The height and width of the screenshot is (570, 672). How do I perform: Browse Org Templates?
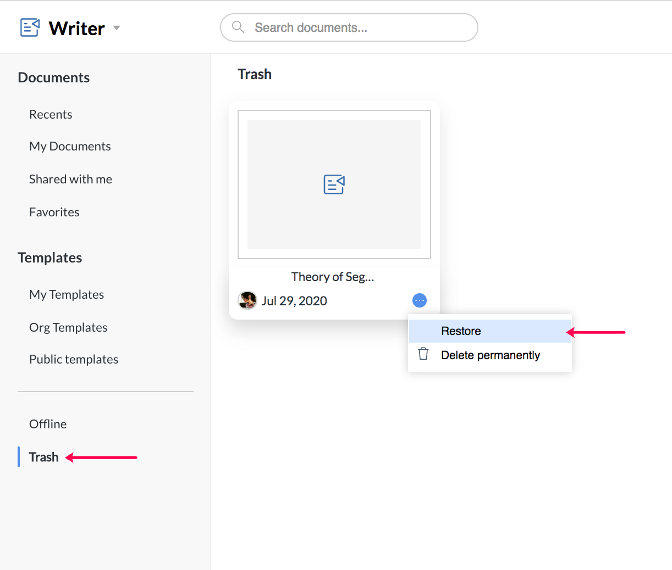pyautogui.click(x=68, y=327)
